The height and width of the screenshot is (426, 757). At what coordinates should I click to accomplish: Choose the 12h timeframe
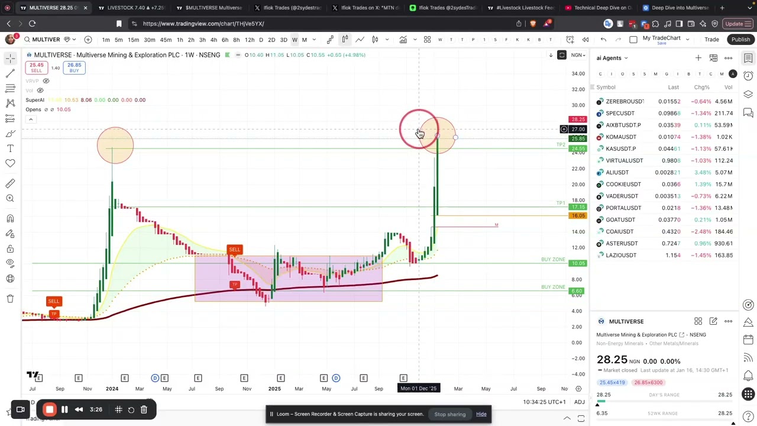250,40
